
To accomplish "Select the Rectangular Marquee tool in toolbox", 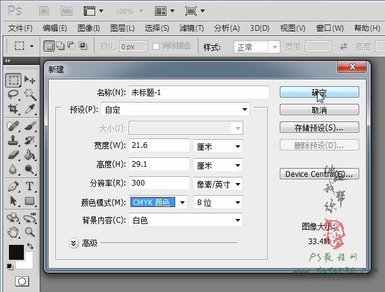I will click(13, 80).
